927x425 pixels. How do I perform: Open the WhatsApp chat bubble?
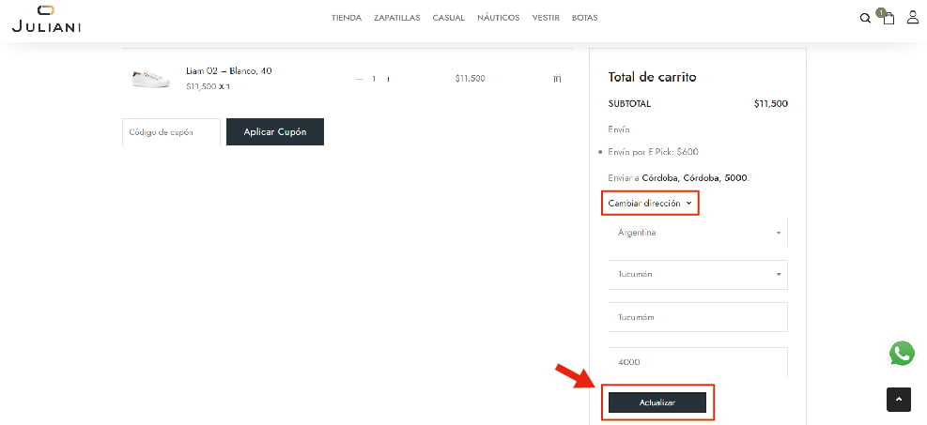pos(902,353)
